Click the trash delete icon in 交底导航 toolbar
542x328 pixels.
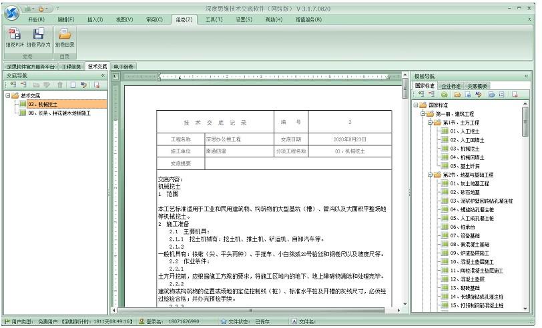(60, 85)
